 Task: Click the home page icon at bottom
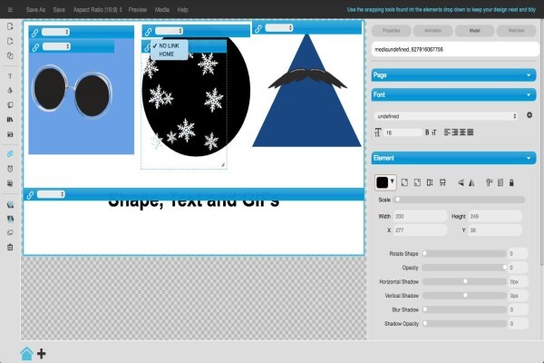pos(26,354)
